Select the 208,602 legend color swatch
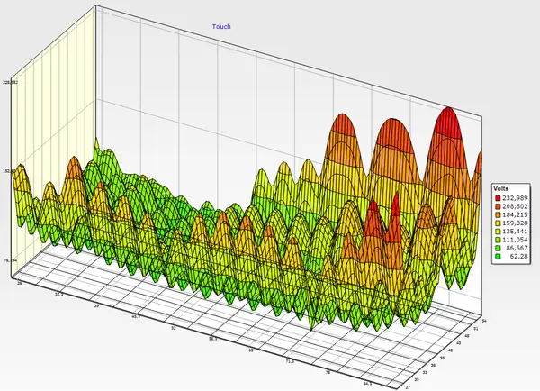 498,206
